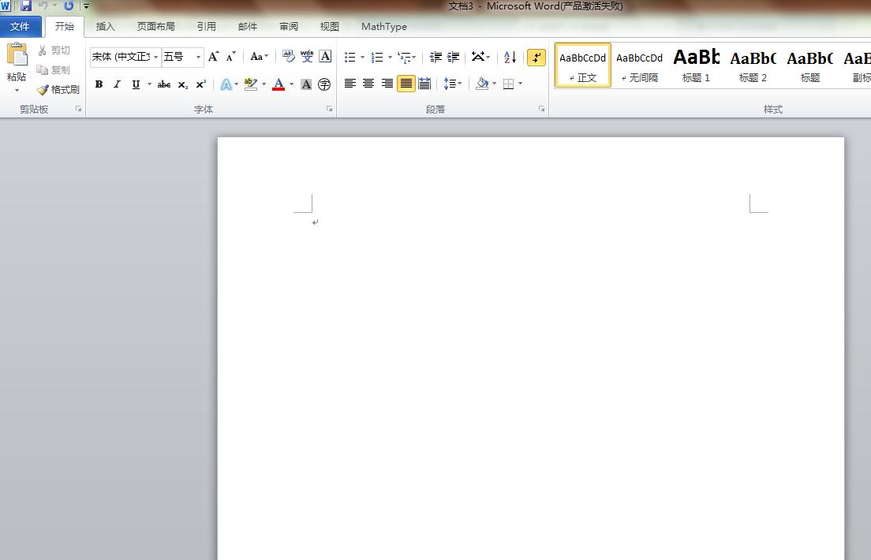Click the enclosed character (字) icon
Viewport: 871px width, 560px height.
324,84
